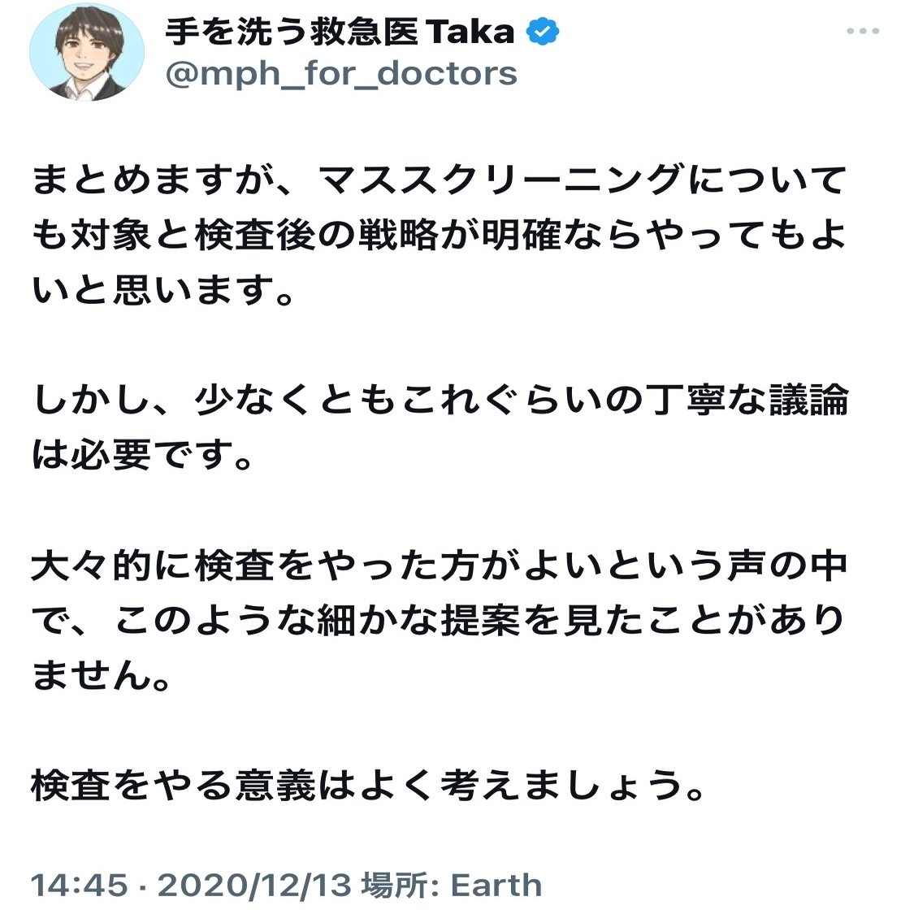This screenshot has width=914, height=914.
Task: Click the line いと思います。
Action: (x=162, y=290)
